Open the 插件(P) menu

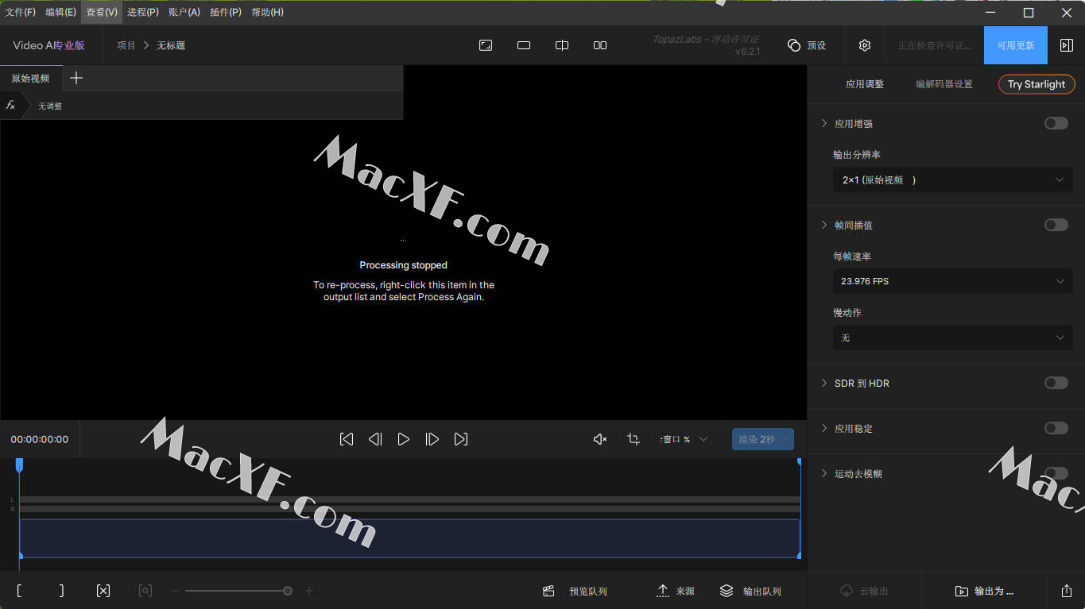226,12
